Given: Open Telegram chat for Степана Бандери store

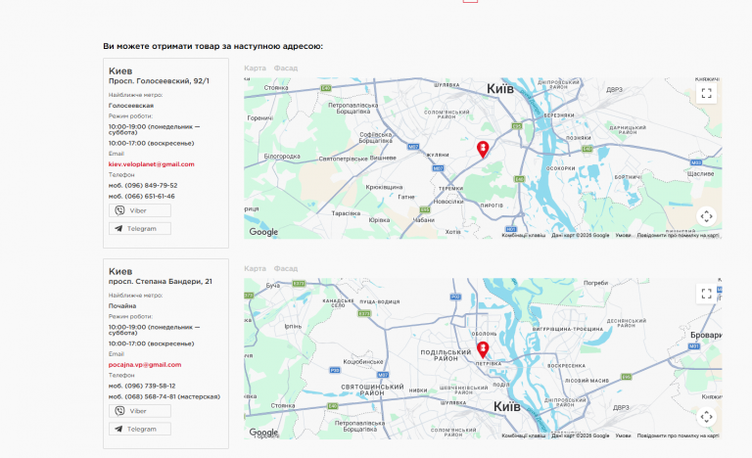Looking at the screenshot, I should click(140, 430).
